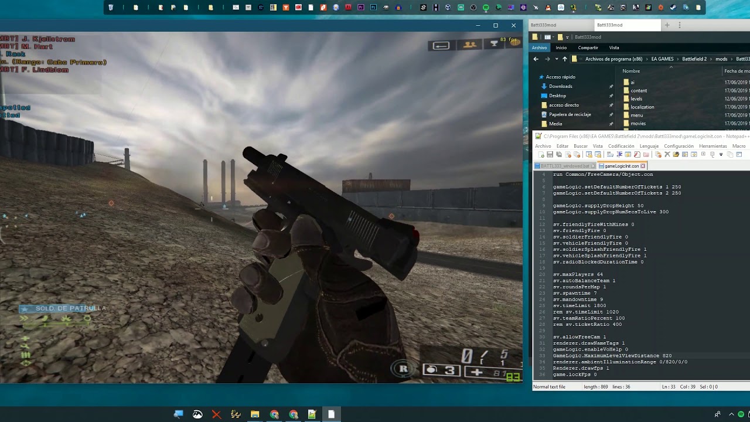Click the New file icon in Notepad++ toolbar

click(541, 155)
